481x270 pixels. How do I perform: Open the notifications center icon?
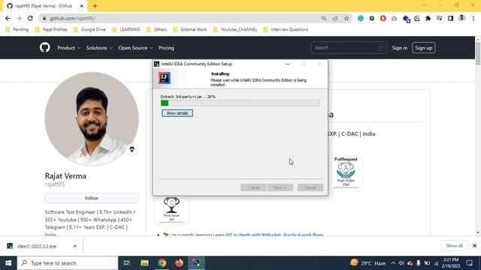tap(469, 263)
